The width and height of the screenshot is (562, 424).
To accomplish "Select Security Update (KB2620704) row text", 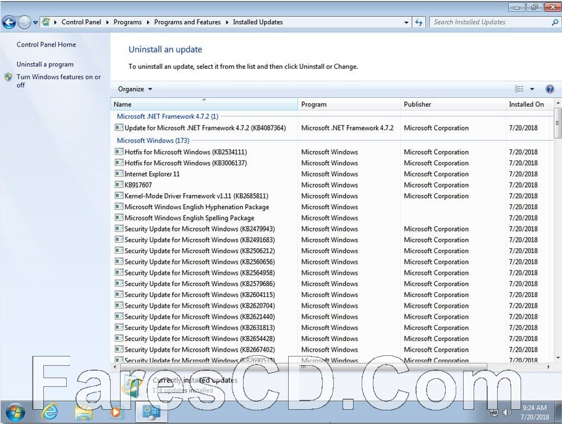I will [x=200, y=306].
